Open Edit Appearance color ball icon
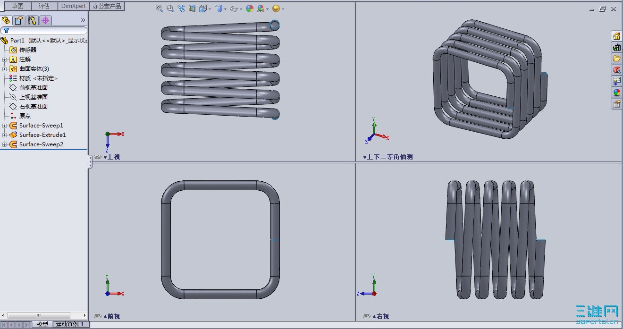Image resolution: width=623 pixels, height=329 pixels. coord(250,8)
